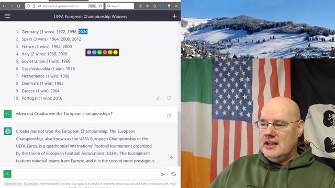
Task: Give thumbs up to the winners list
Action: 158,98
